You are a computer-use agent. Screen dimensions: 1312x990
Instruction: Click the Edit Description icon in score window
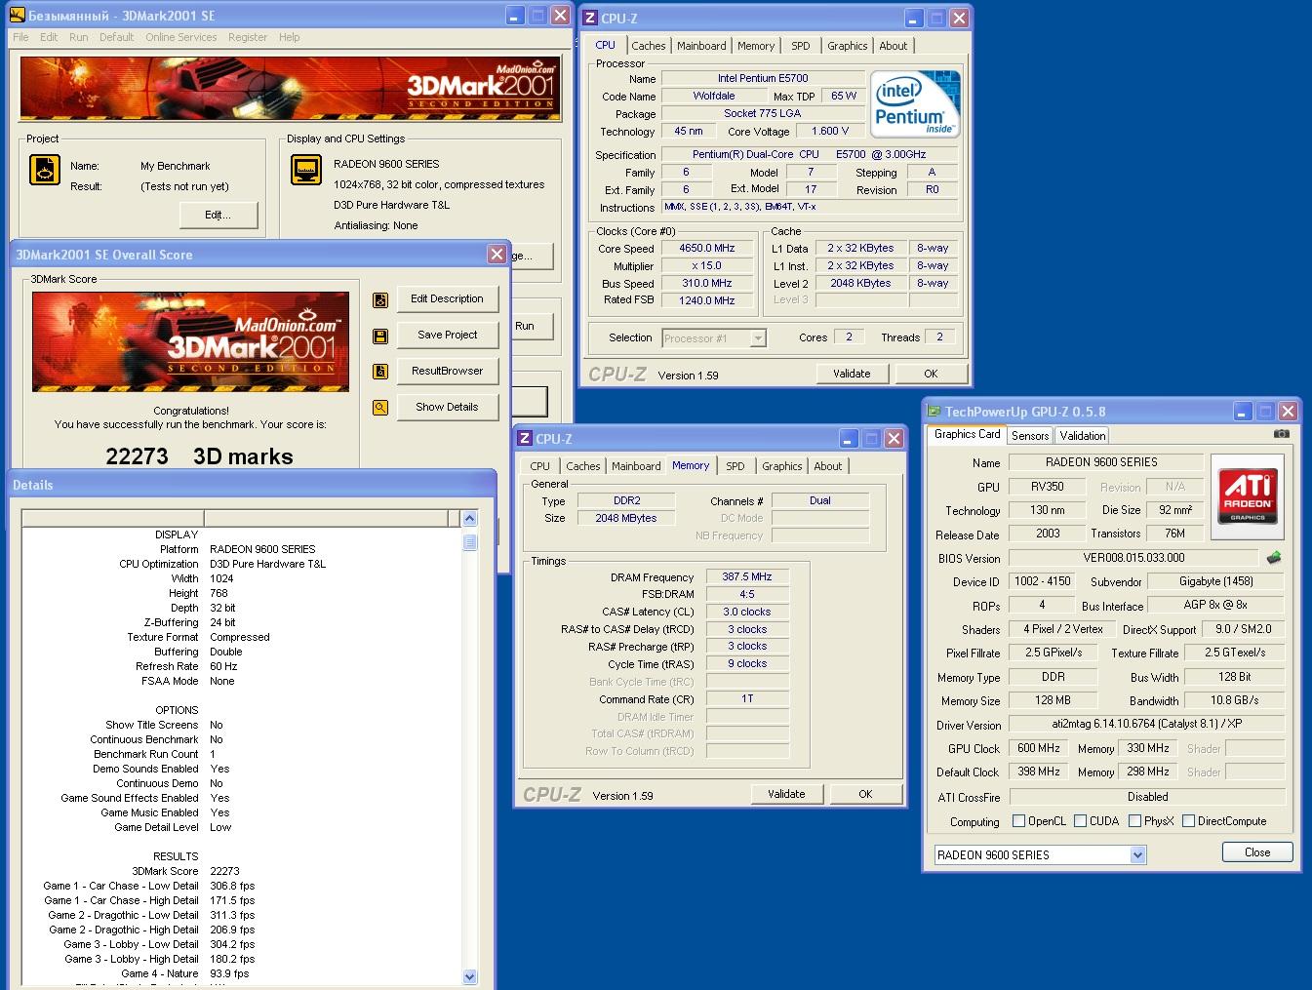[380, 299]
